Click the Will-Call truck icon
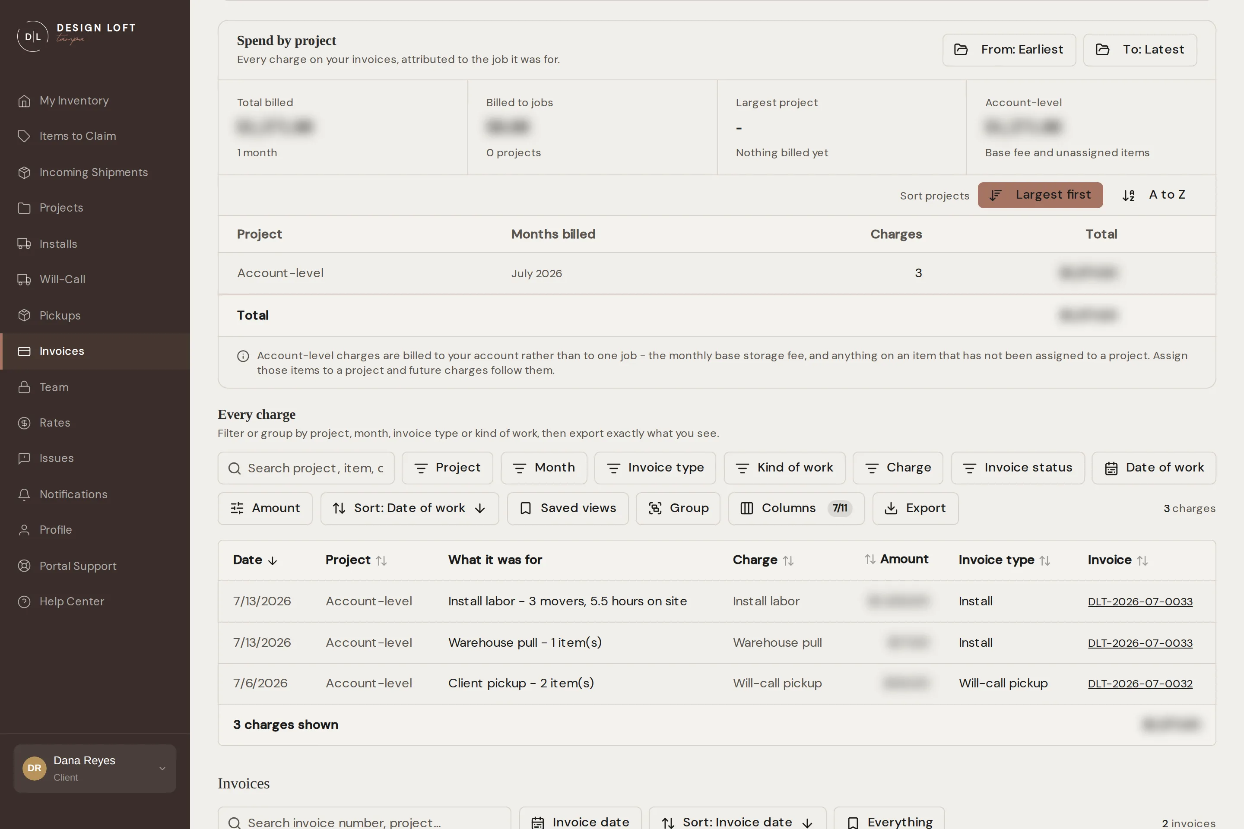1244x829 pixels. coord(24,279)
